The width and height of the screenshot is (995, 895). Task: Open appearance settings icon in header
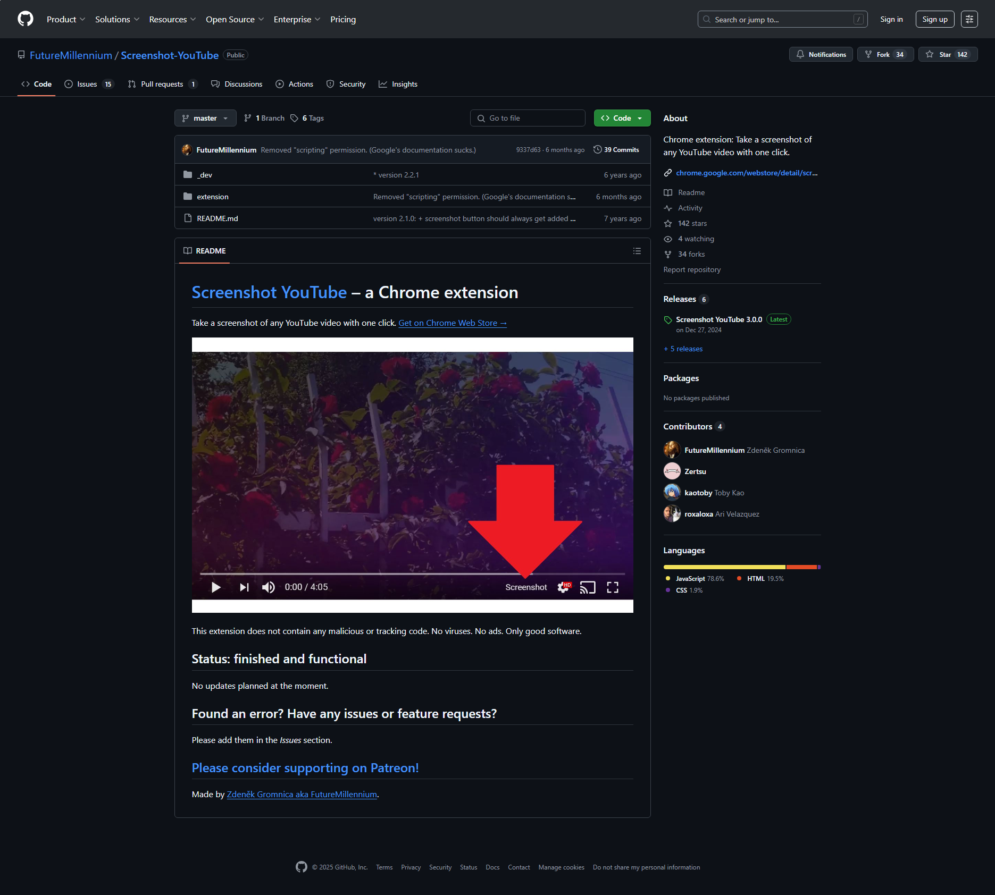(x=969, y=19)
